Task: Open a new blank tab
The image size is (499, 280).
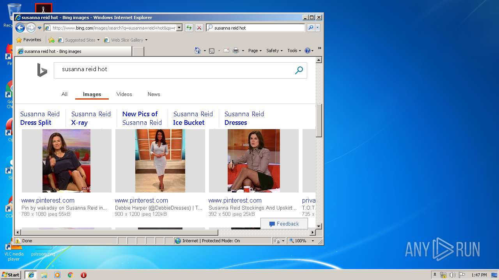Action: [138, 51]
